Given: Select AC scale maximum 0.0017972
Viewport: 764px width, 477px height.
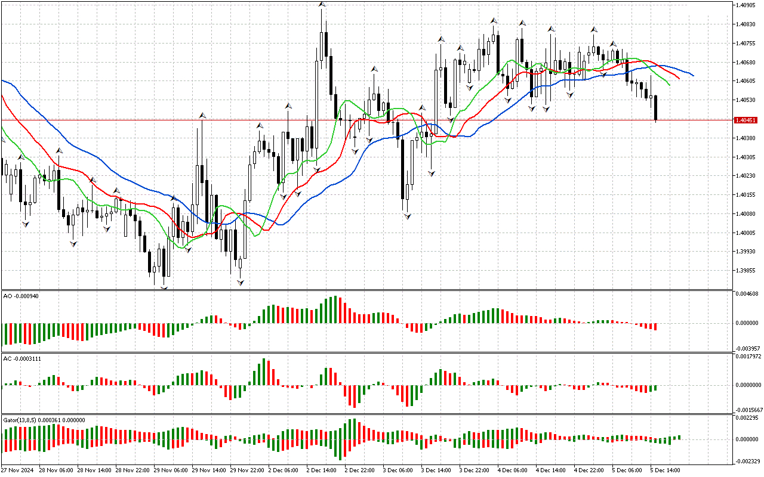Looking at the screenshot, I should point(748,357).
